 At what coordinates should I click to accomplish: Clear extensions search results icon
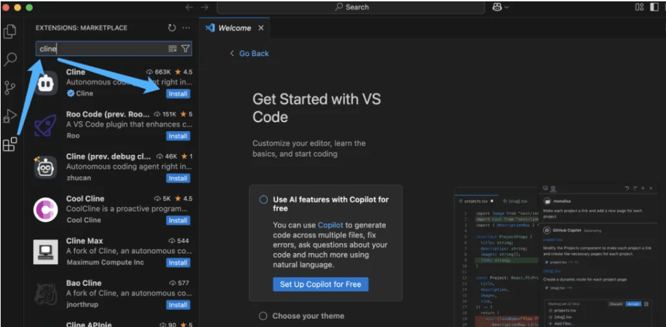[172, 49]
